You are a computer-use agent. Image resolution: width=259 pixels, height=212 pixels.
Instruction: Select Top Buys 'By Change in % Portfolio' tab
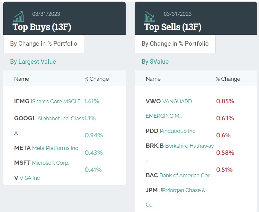[x=44, y=44]
